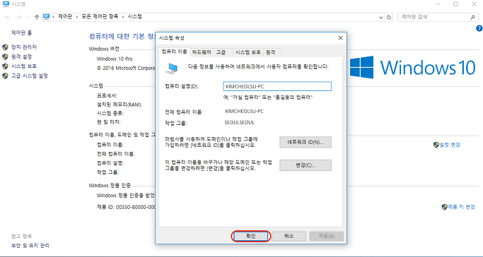483x257 pixels.
Task: Click the shield icon beside 설정 변경
Action: (436, 145)
